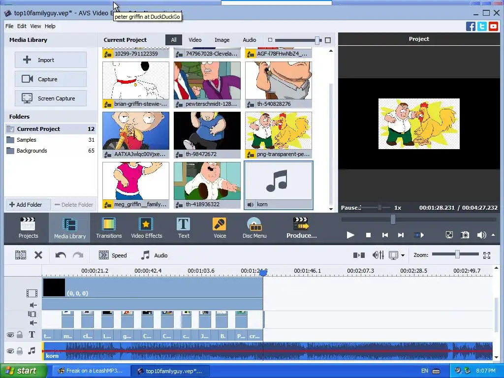This screenshot has height=378, width=504.
Task: Select the th-98472672 thumbnail
Action: (207, 135)
